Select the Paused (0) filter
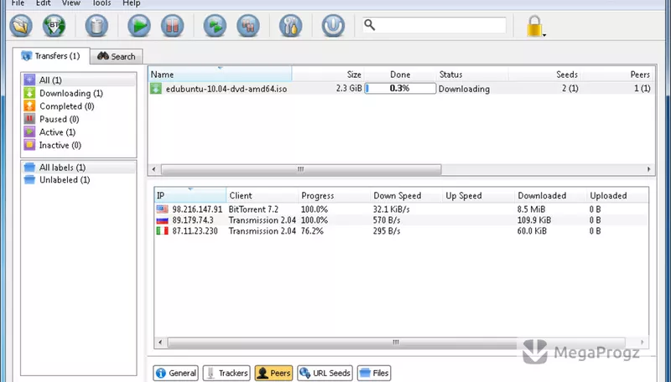This screenshot has height=382, width=671. pos(79,119)
